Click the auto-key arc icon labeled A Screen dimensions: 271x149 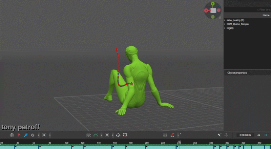tap(118, 135)
